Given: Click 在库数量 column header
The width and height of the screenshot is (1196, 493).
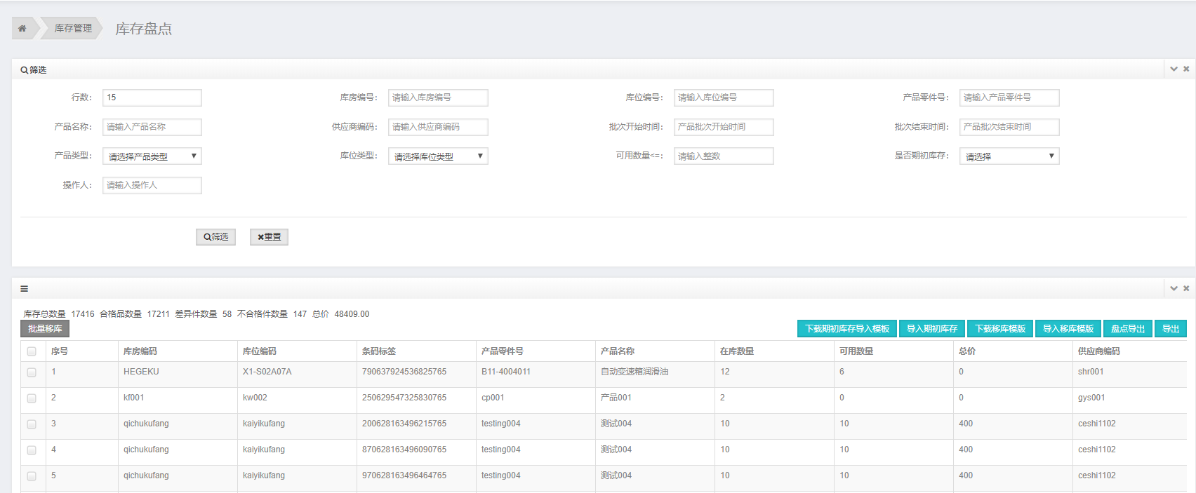Looking at the screenshot, I should click(736, 351).
